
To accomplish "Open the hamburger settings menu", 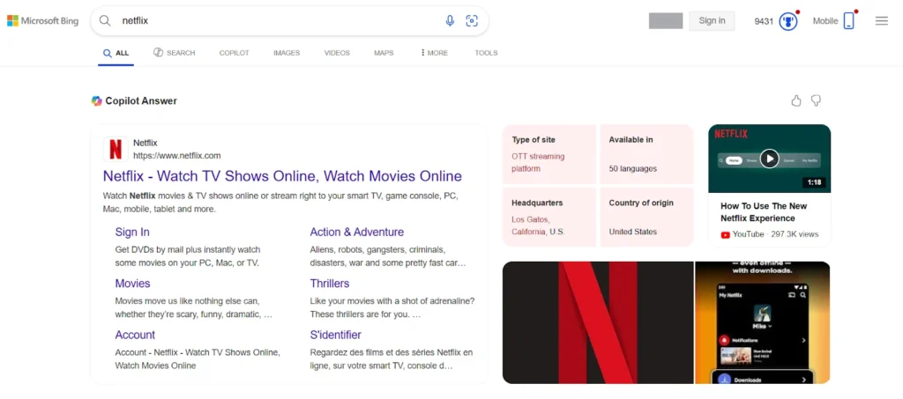I will (881, 21).
